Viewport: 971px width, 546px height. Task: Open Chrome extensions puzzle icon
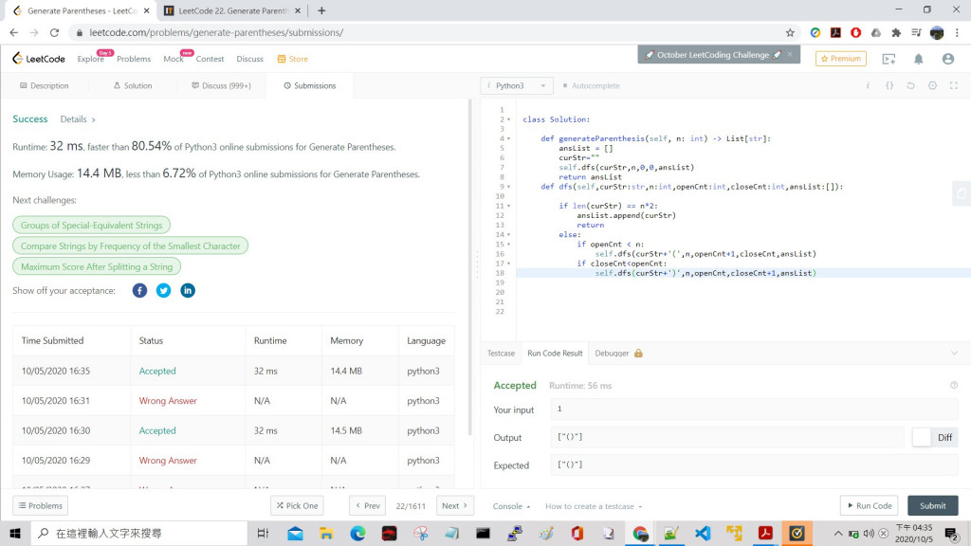[x=896, y=33]
